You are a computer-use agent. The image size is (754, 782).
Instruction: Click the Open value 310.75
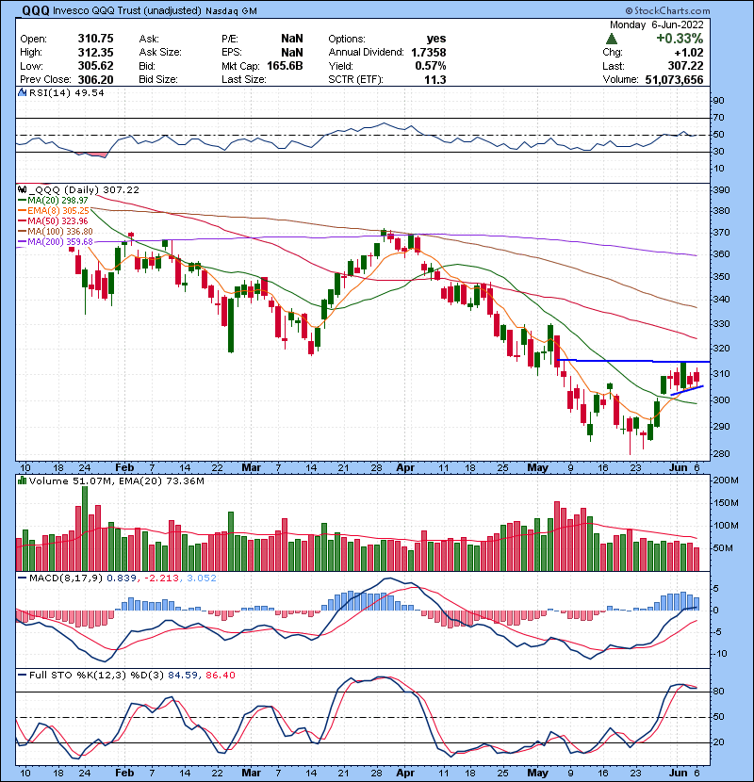pyautogui.click(x=95, y=39)
